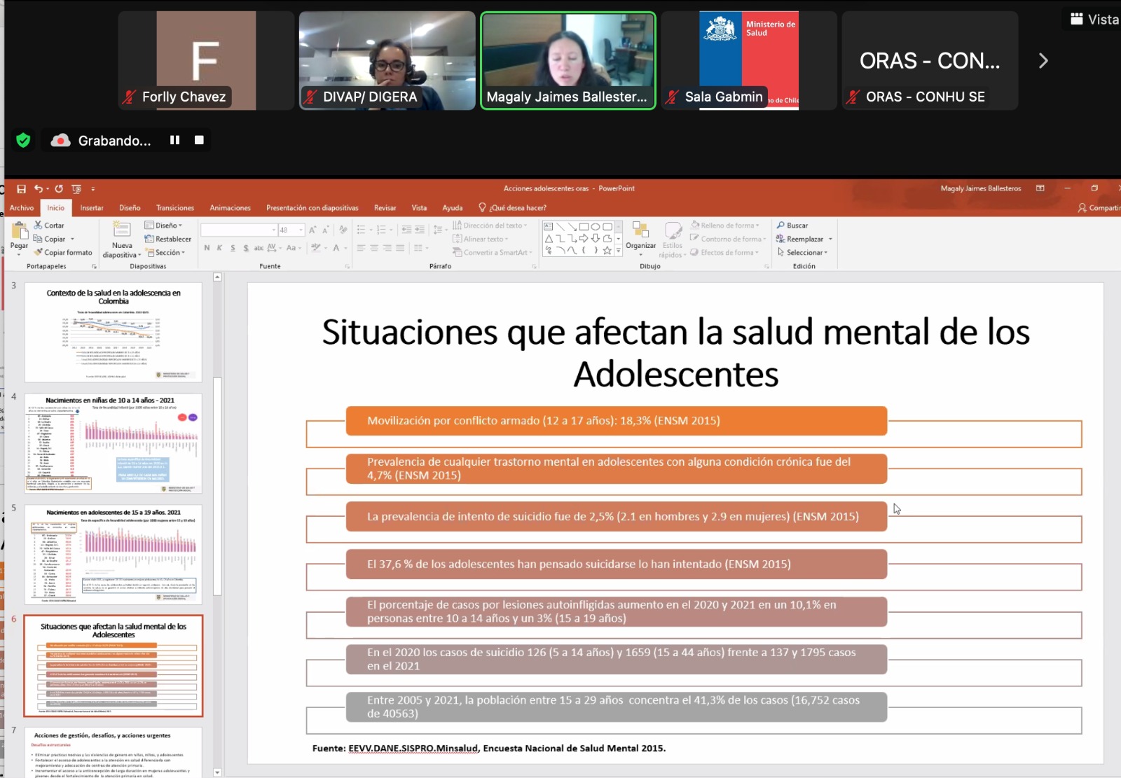1121x778 pixels.
Task: Click the Nueva diapositiva icon
Action: [122, 230]
